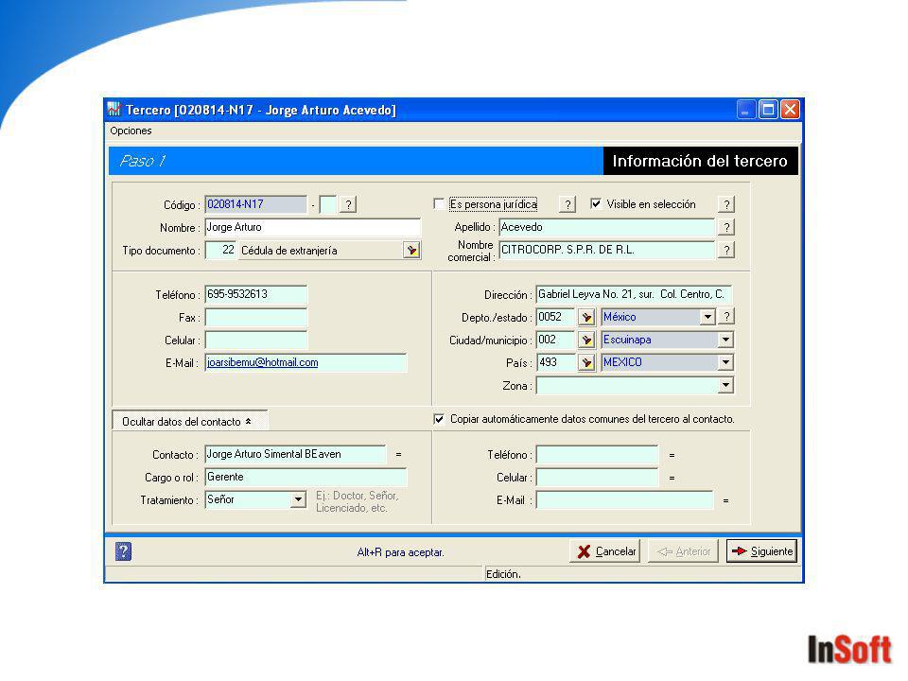Click the Teléfono field 695-9532613
The image size is (908, 681).
tap(256, 294)
